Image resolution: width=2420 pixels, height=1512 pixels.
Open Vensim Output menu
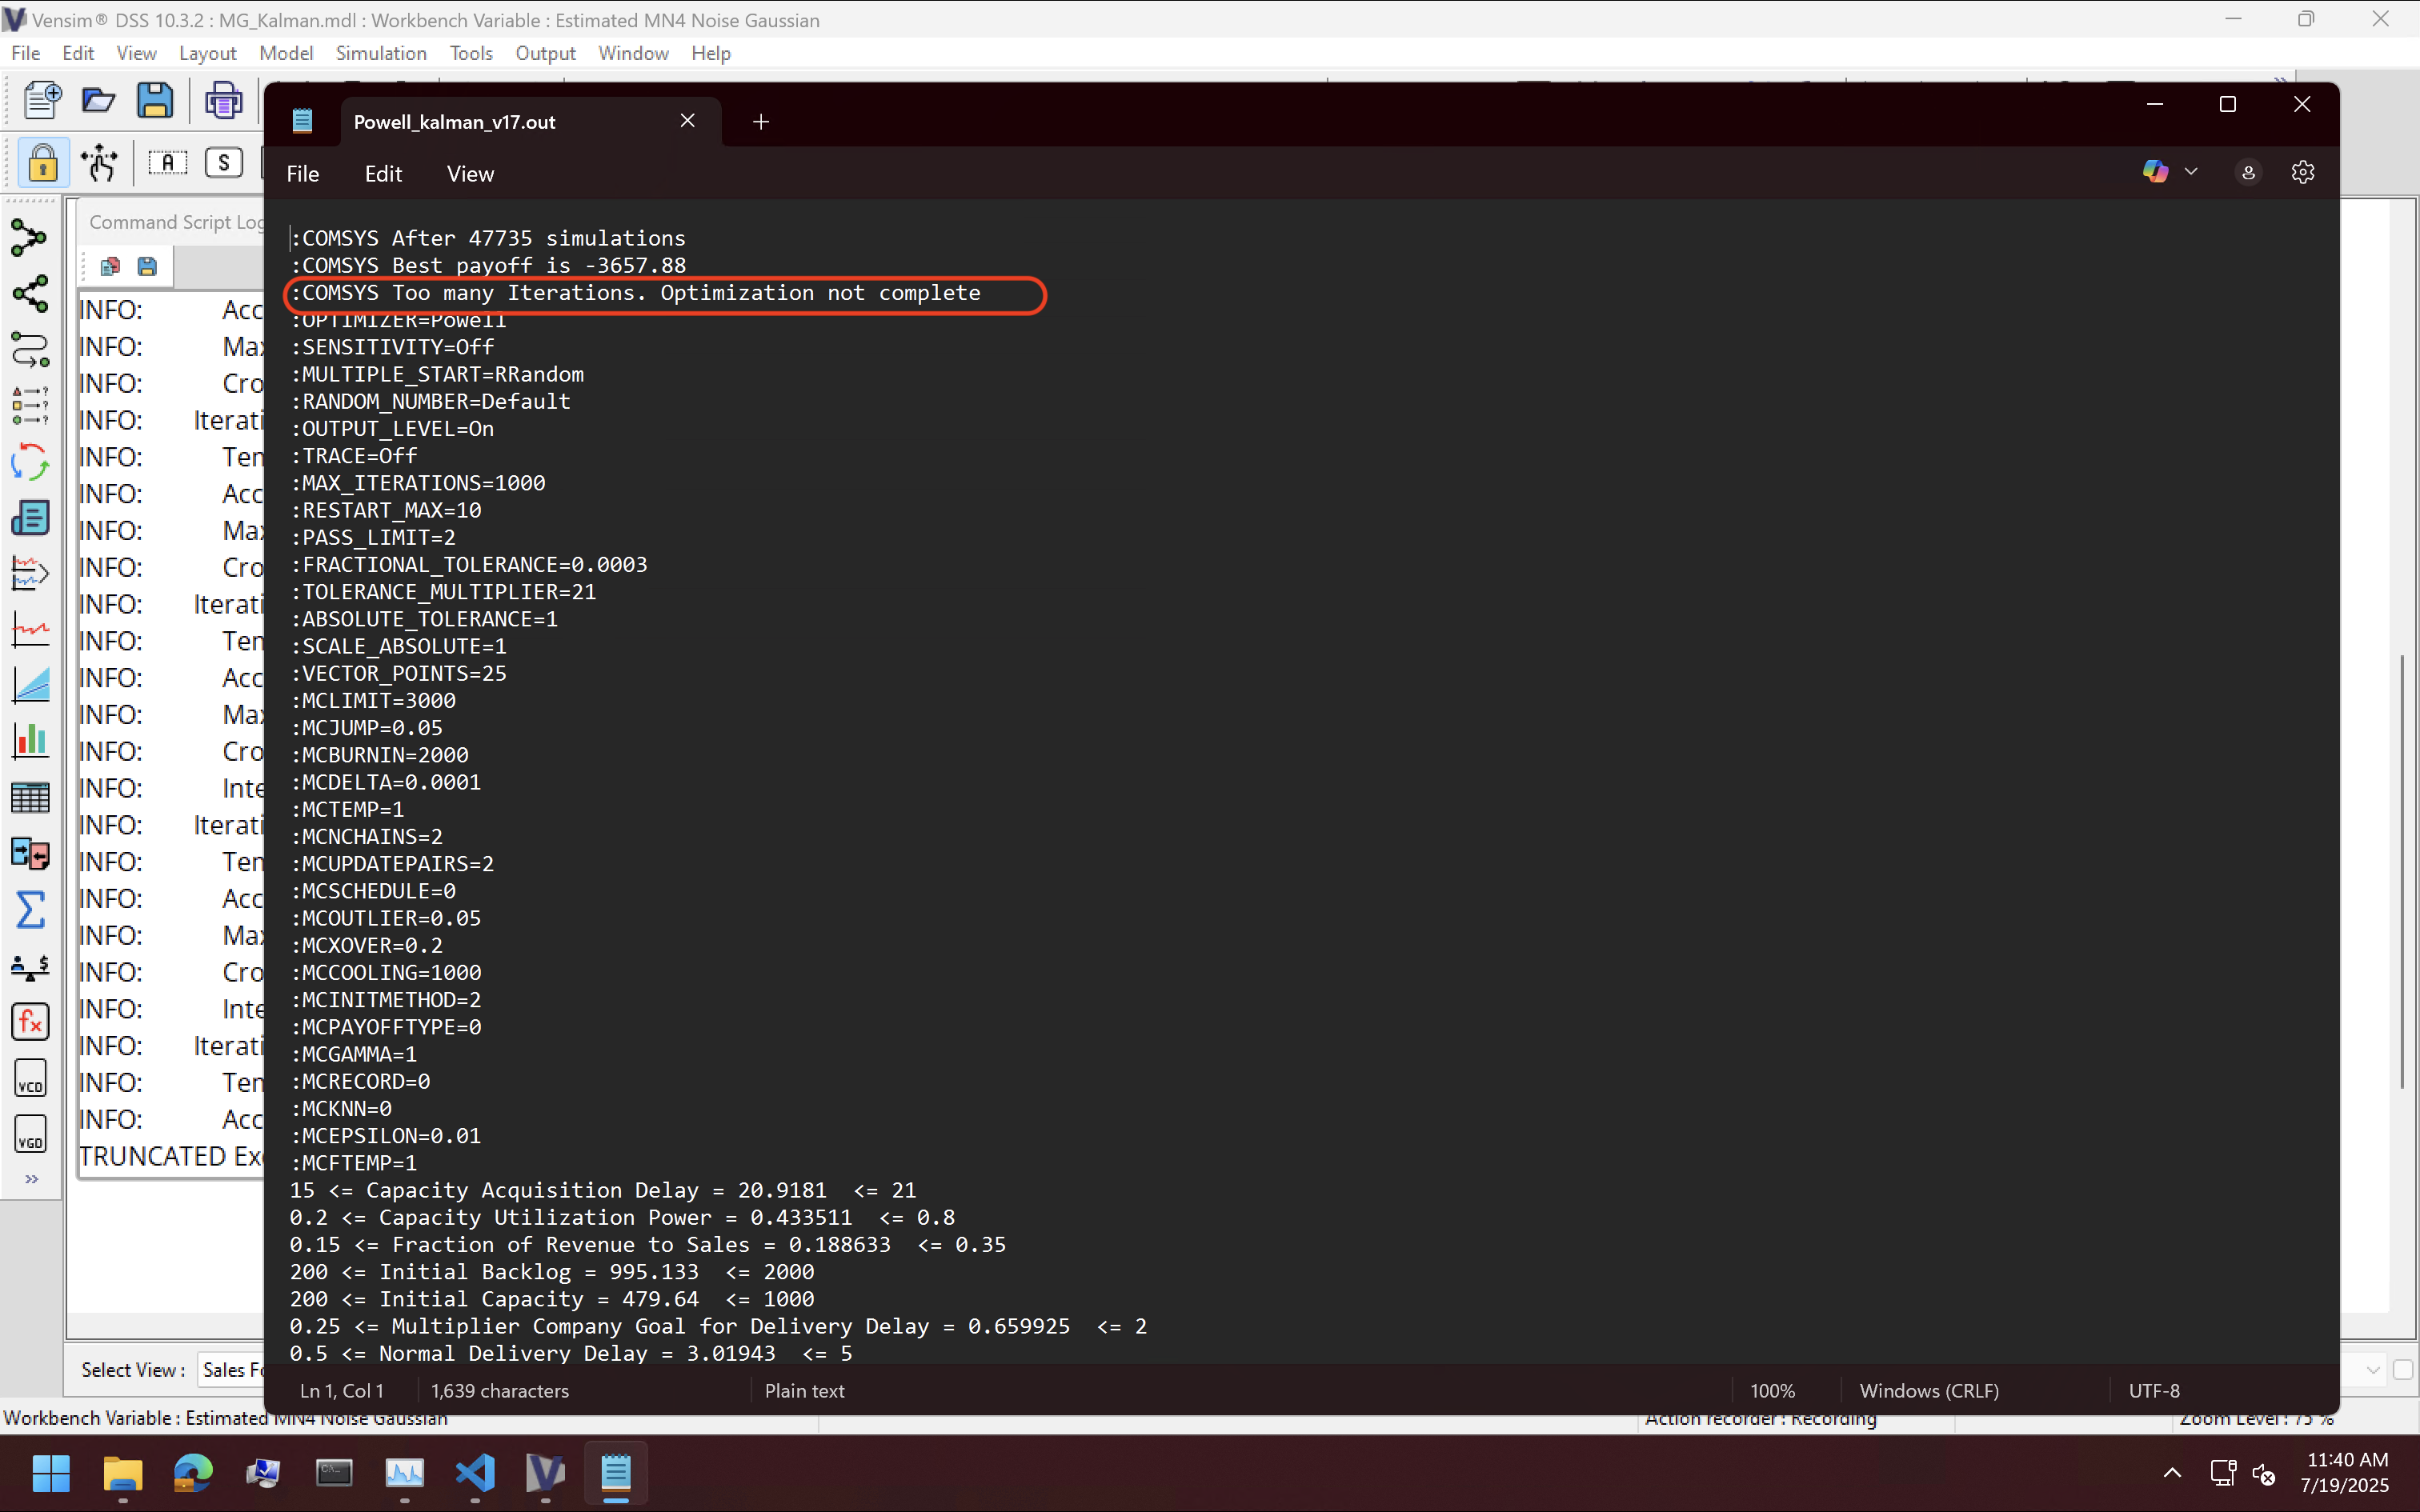click(x=545, y=53)
